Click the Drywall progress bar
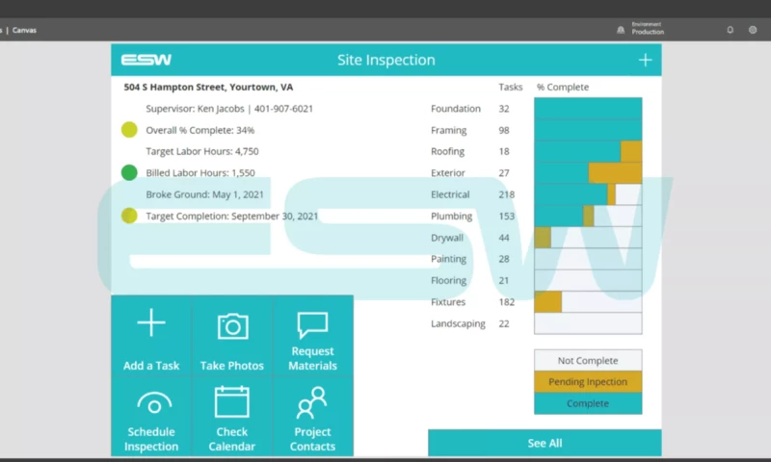 pos(588,238)
